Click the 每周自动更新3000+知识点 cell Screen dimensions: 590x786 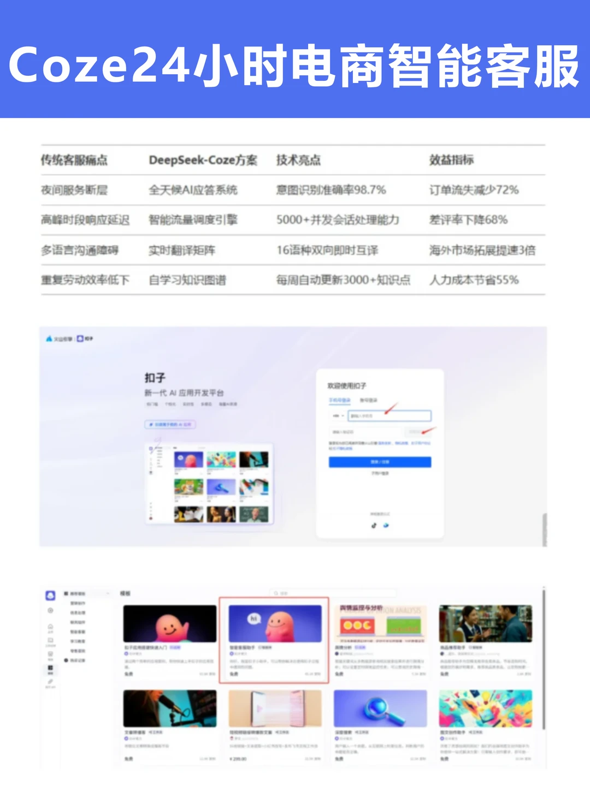coord(343,280)
